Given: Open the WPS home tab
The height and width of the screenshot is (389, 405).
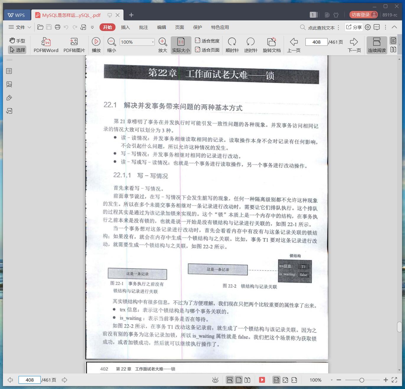Looking at the screenshot, I should click(17, 15).
